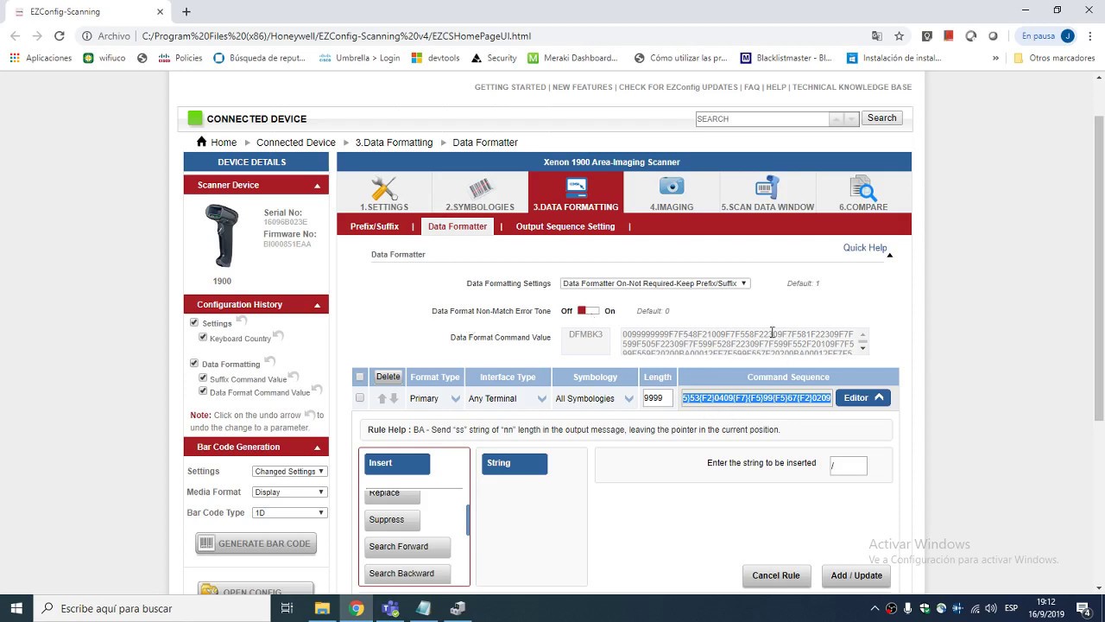
Task: Click the Home house icon in breadcrumb
Action: (201, 142)
